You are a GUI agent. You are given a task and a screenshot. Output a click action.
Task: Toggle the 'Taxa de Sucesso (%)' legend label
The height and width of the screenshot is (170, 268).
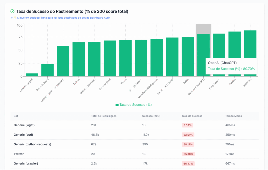(x=136, y=105)
